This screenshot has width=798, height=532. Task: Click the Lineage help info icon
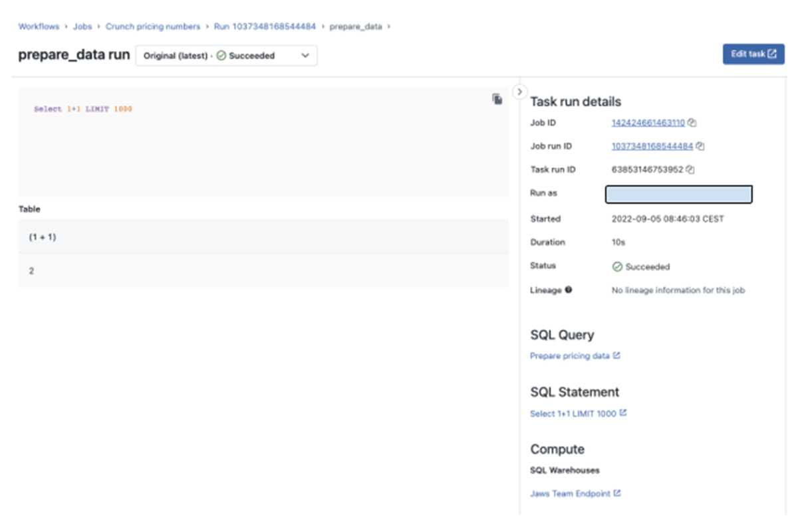pyautogui.click(x=569, y=290)
